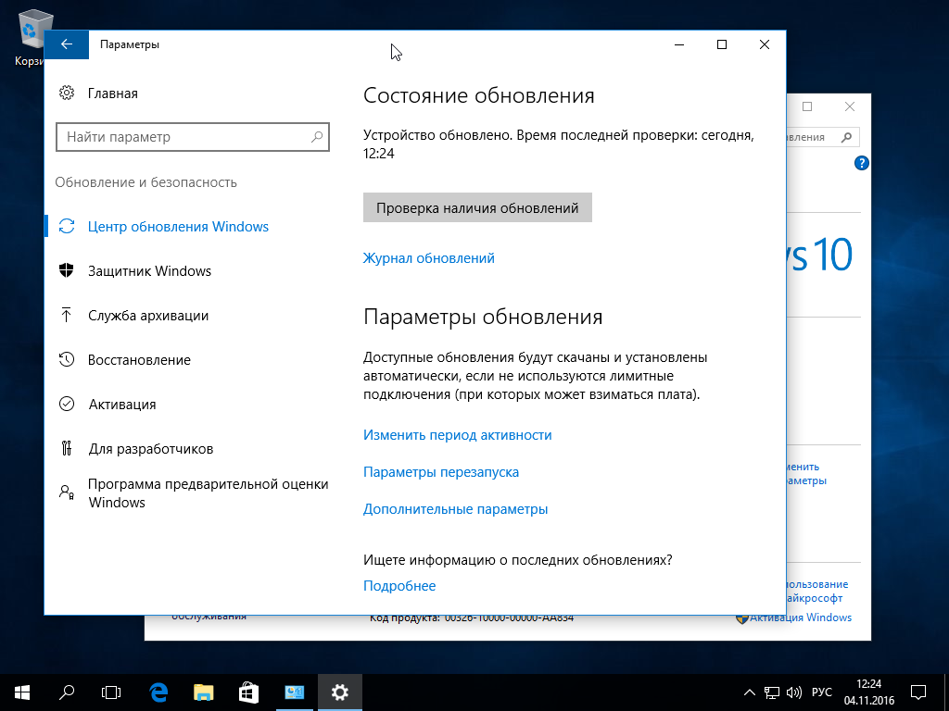Viewport: 949px width, 711px height.
Task: Open Action Center notification icon
Action: pyautogui.click(x=918, y=692)
